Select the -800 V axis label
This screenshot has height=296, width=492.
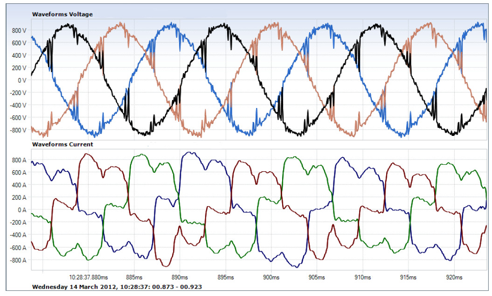[18, 130]
